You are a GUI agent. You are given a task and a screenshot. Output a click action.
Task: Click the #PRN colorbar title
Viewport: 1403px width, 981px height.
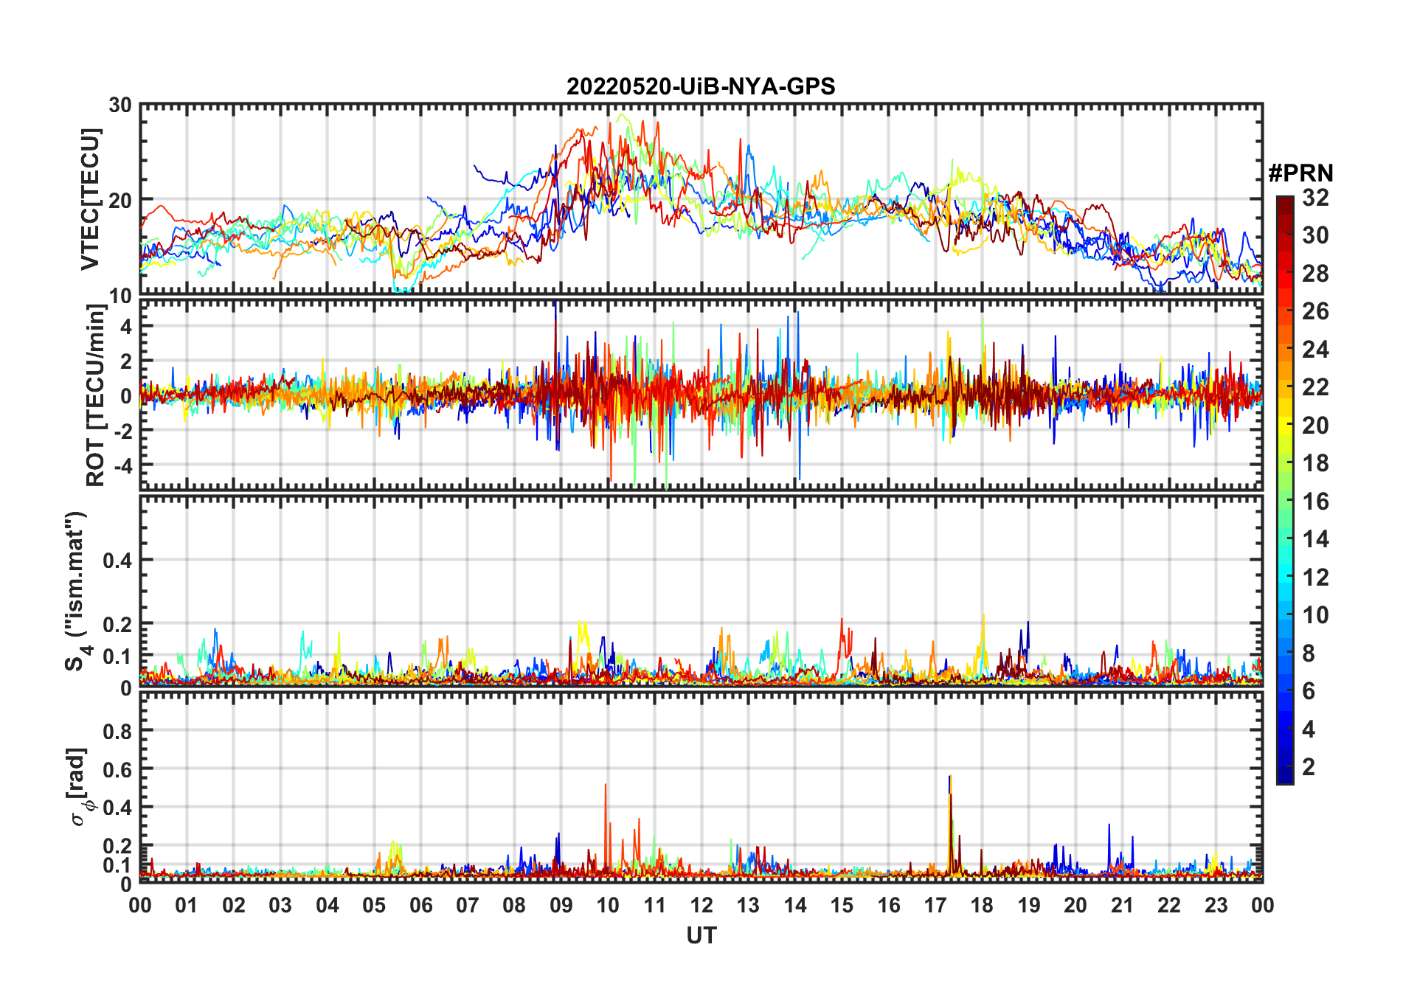[x=1301, y=173]
